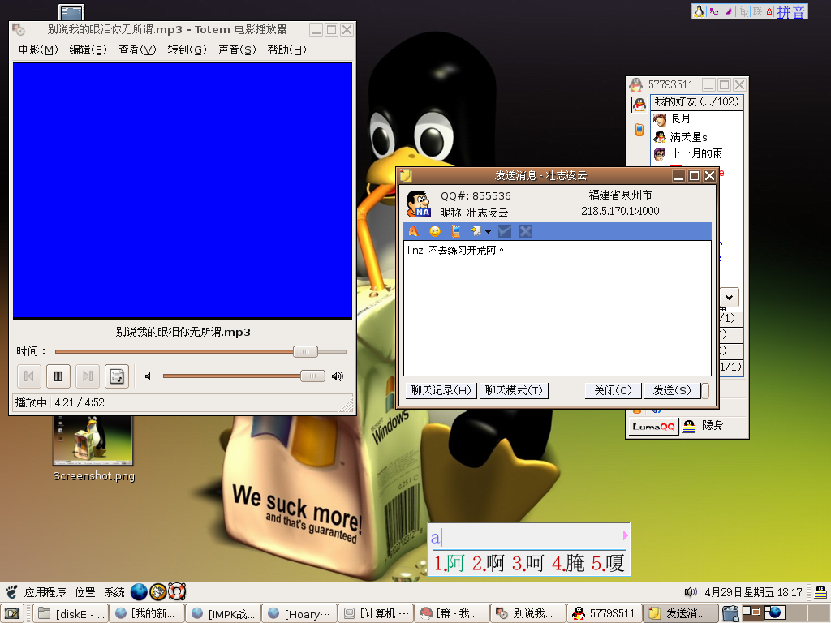Click the mobile phone icon in LumaQQ sidebar
Screen dimensions: 831x623
(639, 129)
